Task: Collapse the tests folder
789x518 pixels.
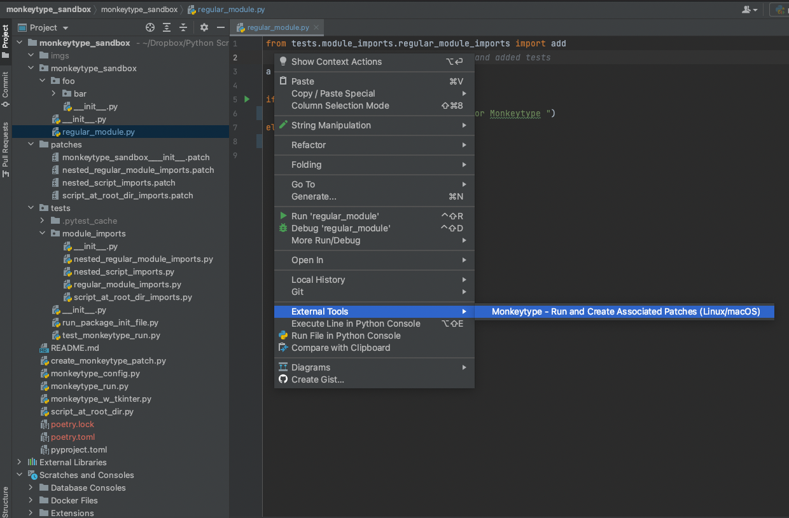Action: point(31,208)
